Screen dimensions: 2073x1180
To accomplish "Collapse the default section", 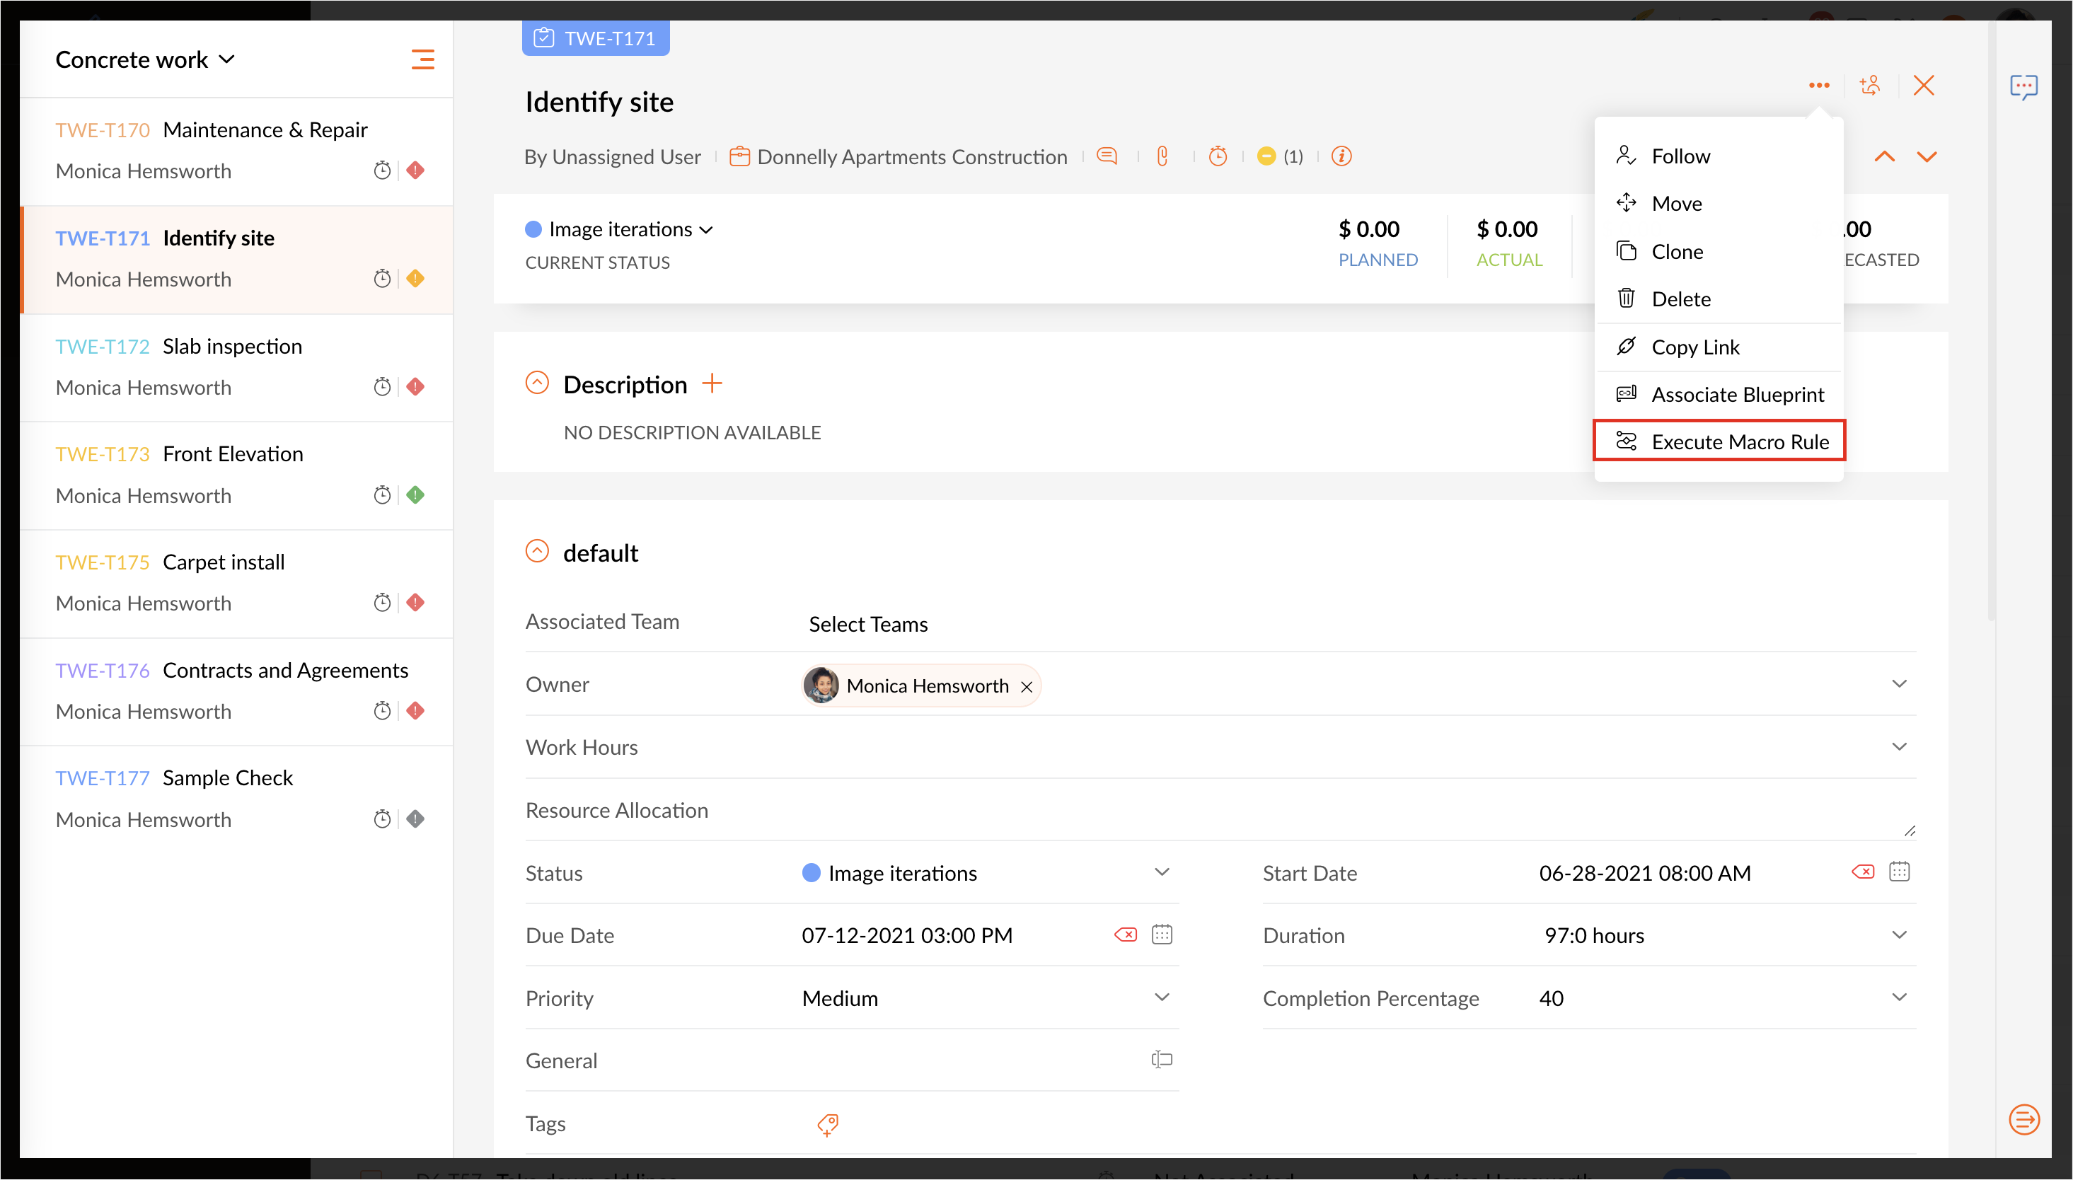I will (537, 552).
